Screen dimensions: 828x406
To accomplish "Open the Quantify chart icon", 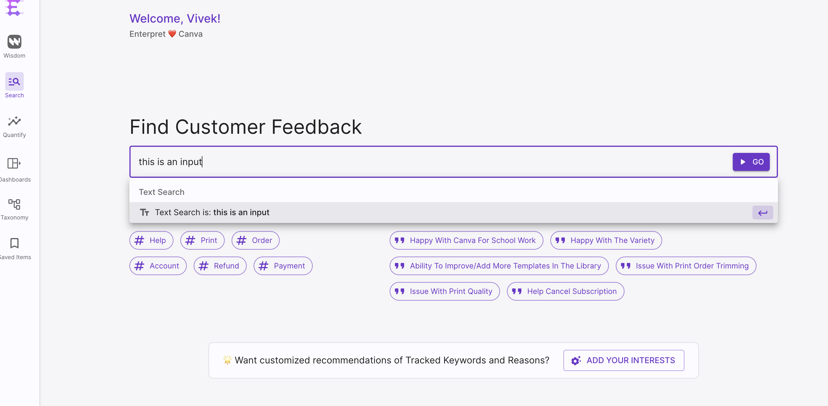I will coord(14,122).
